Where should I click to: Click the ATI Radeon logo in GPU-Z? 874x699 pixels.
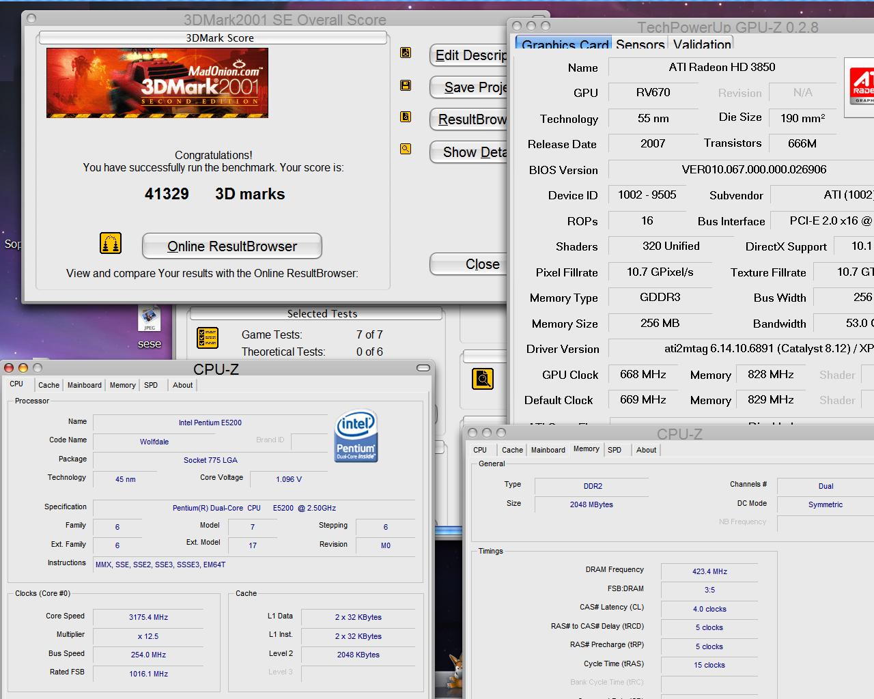pyautogui.click(x=860, y=87)
